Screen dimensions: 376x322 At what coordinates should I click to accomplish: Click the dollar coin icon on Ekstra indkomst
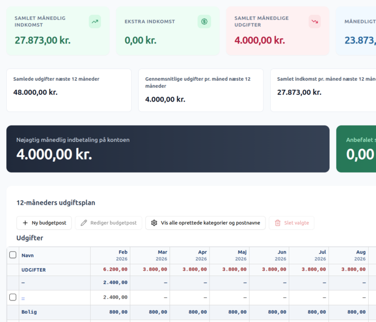204,21
